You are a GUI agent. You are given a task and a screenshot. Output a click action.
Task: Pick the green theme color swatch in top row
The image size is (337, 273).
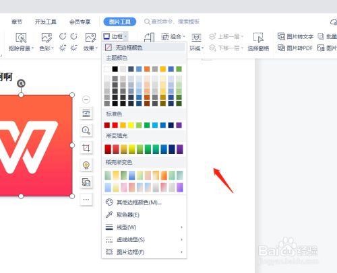point(179,69)
